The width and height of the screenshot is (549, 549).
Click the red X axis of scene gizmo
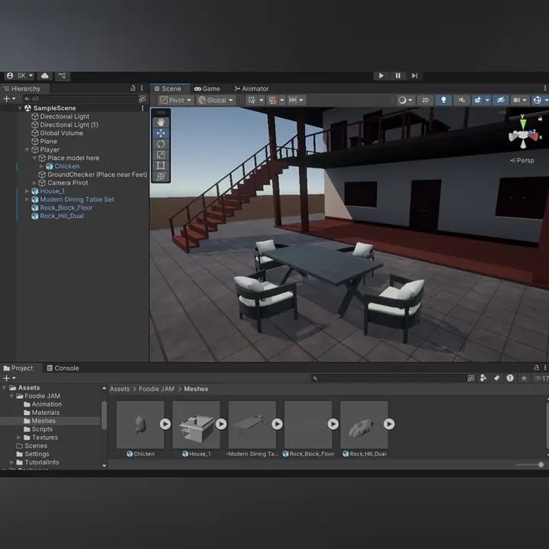pyautogui.click(x=534, y=136)
